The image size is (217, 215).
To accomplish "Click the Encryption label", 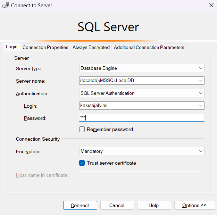I will (x=28, y=151).
